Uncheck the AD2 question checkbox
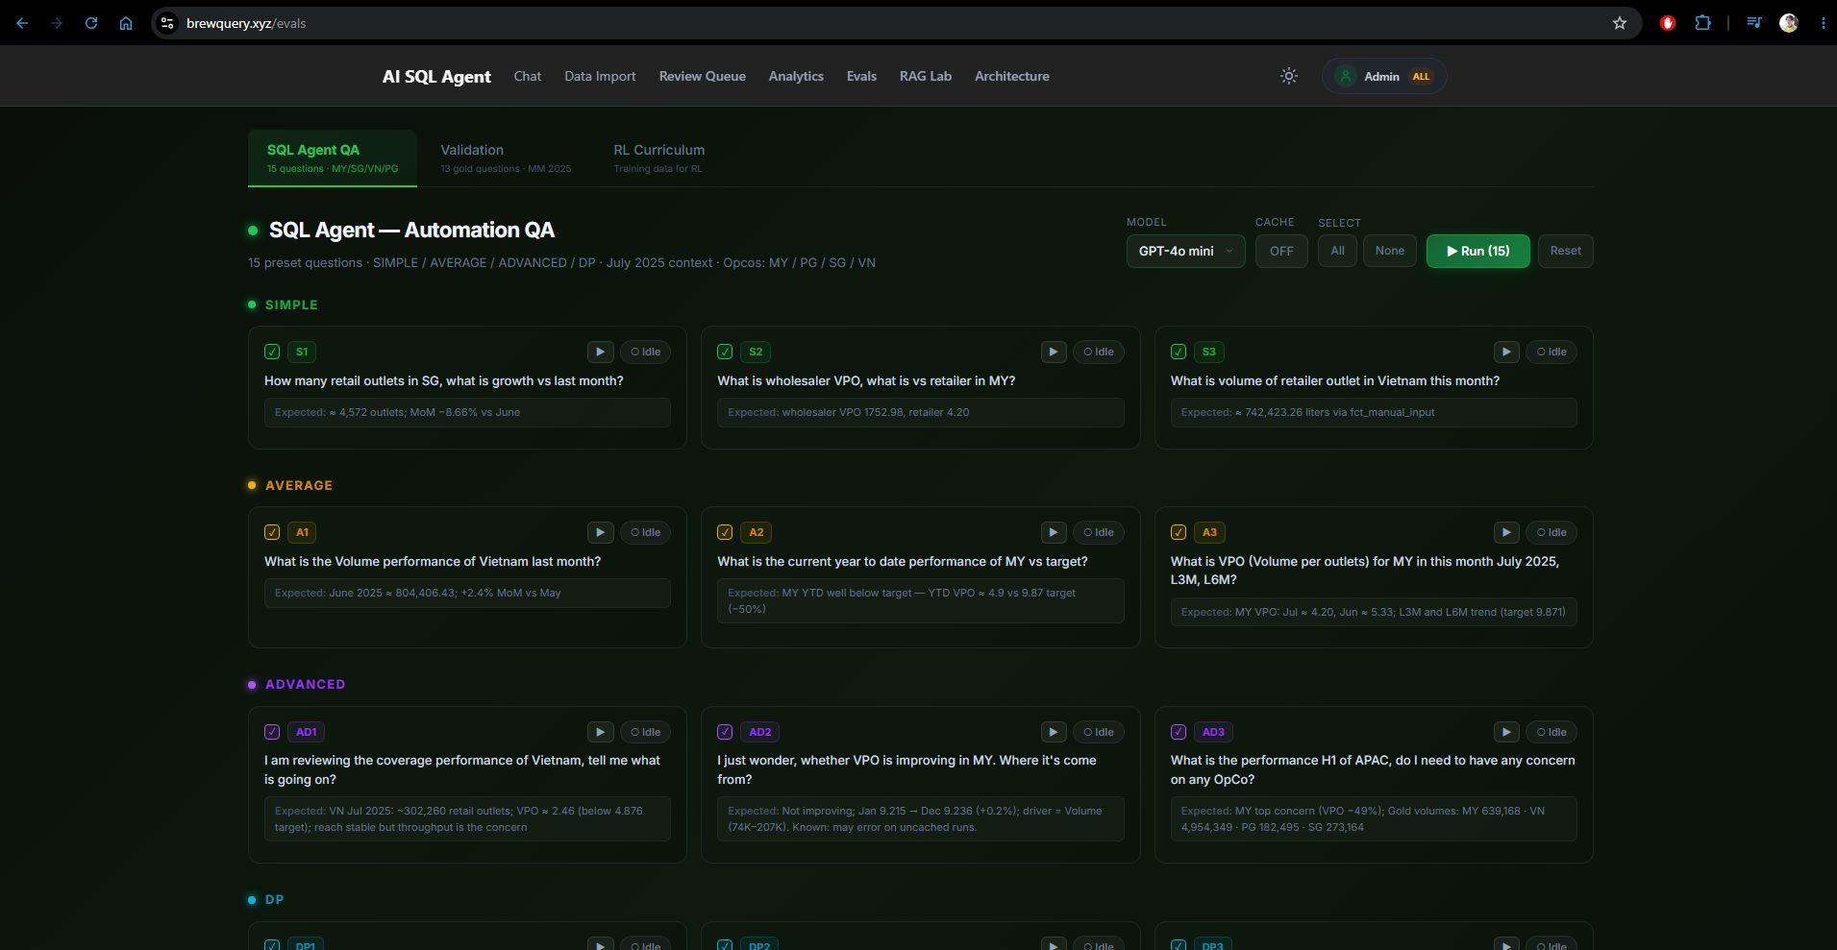This screenshot has height=950, width=1837. pos(725,732)
